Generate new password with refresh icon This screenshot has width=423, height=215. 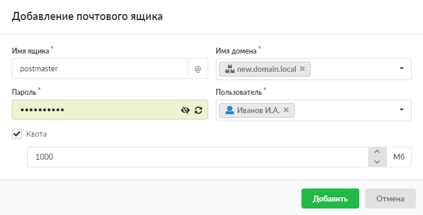point(198,110)
